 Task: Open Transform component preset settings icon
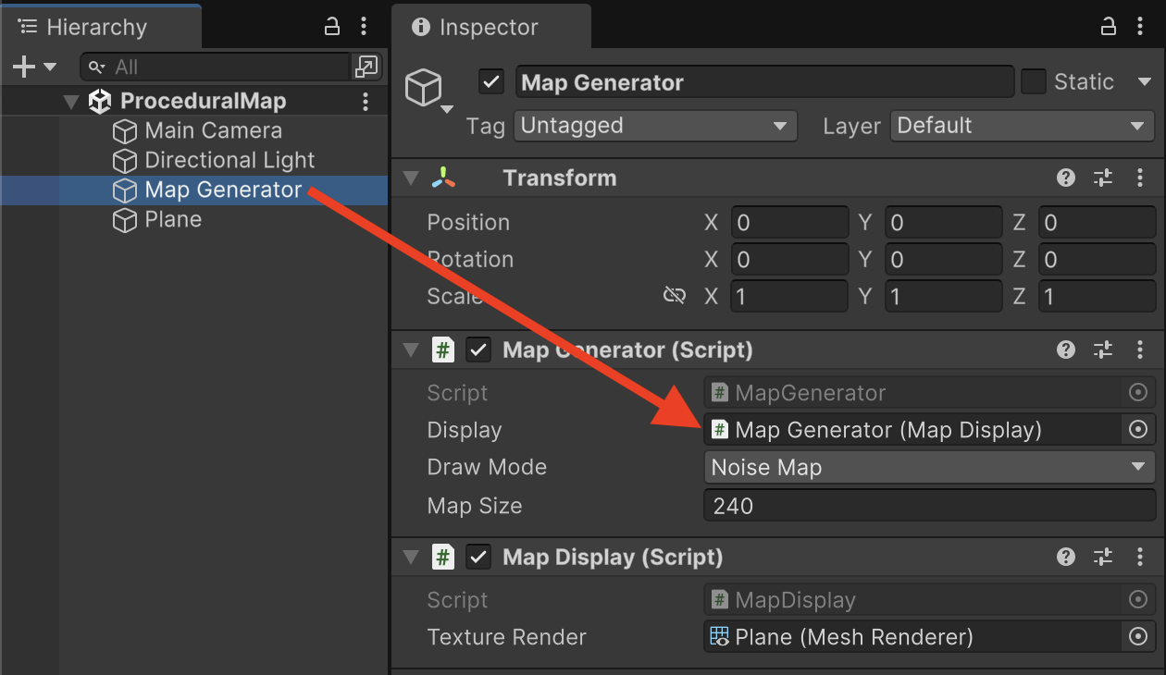1102,178
